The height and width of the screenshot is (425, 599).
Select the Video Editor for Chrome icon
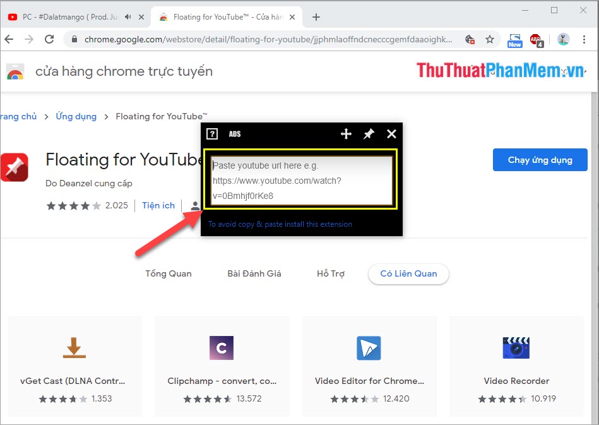click(x=369, y=348)
